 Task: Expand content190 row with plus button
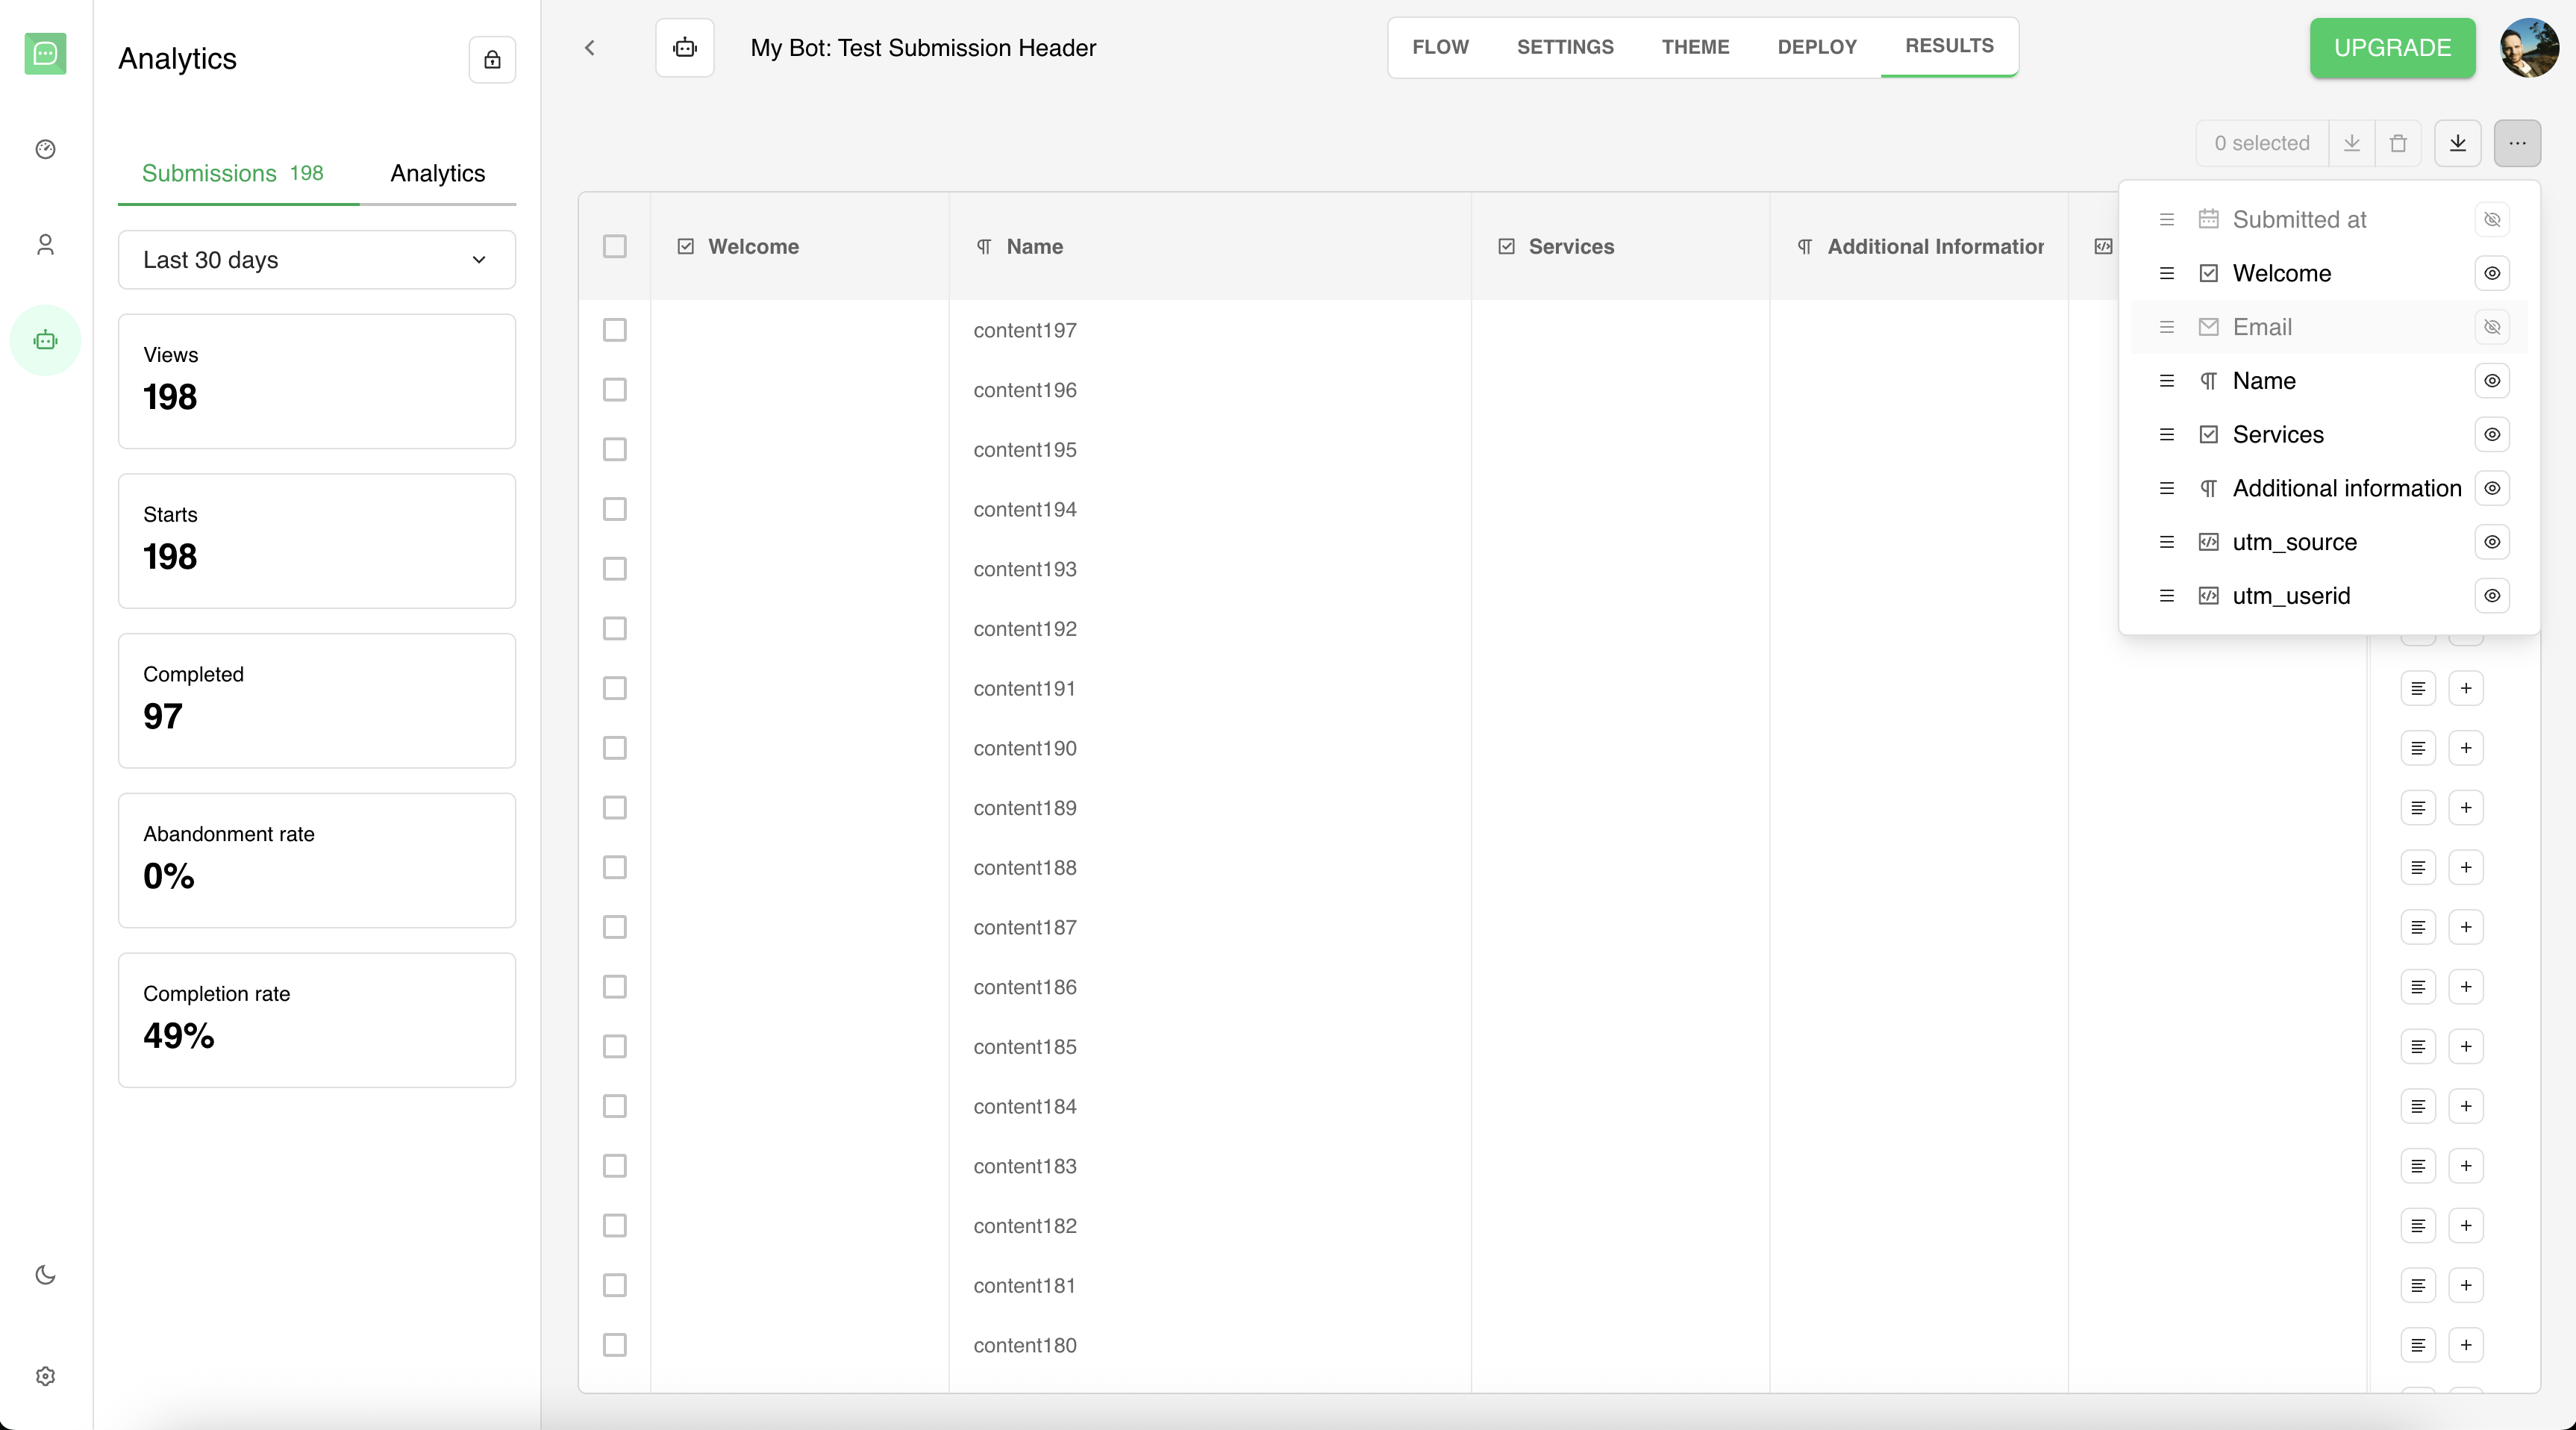tap(2466, 748)
